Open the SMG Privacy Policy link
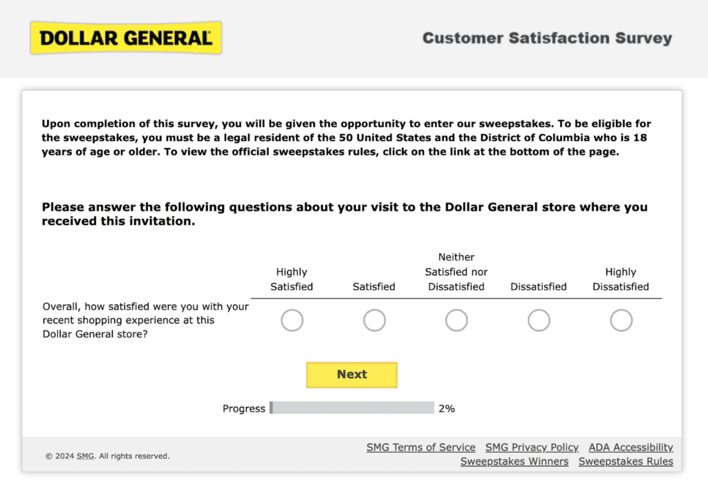The image size is (708, 485). [x=532, y=448]
